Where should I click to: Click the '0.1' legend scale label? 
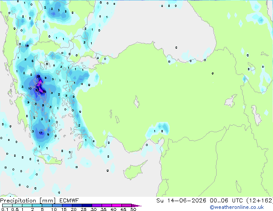click(5, 209)
